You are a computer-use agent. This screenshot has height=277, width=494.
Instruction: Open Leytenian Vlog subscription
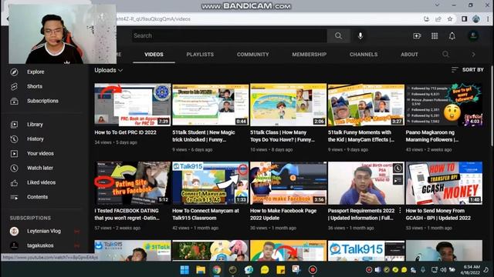coord(44,231)
